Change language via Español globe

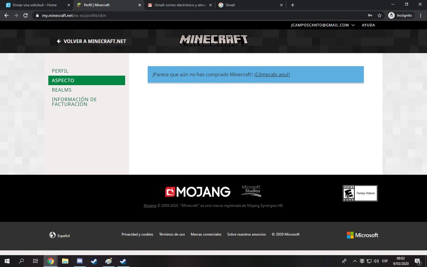click(59, 235)
